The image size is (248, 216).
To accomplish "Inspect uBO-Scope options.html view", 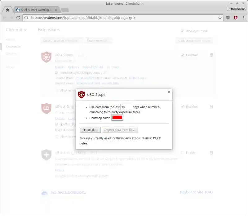I will click(x=111, y=83).
